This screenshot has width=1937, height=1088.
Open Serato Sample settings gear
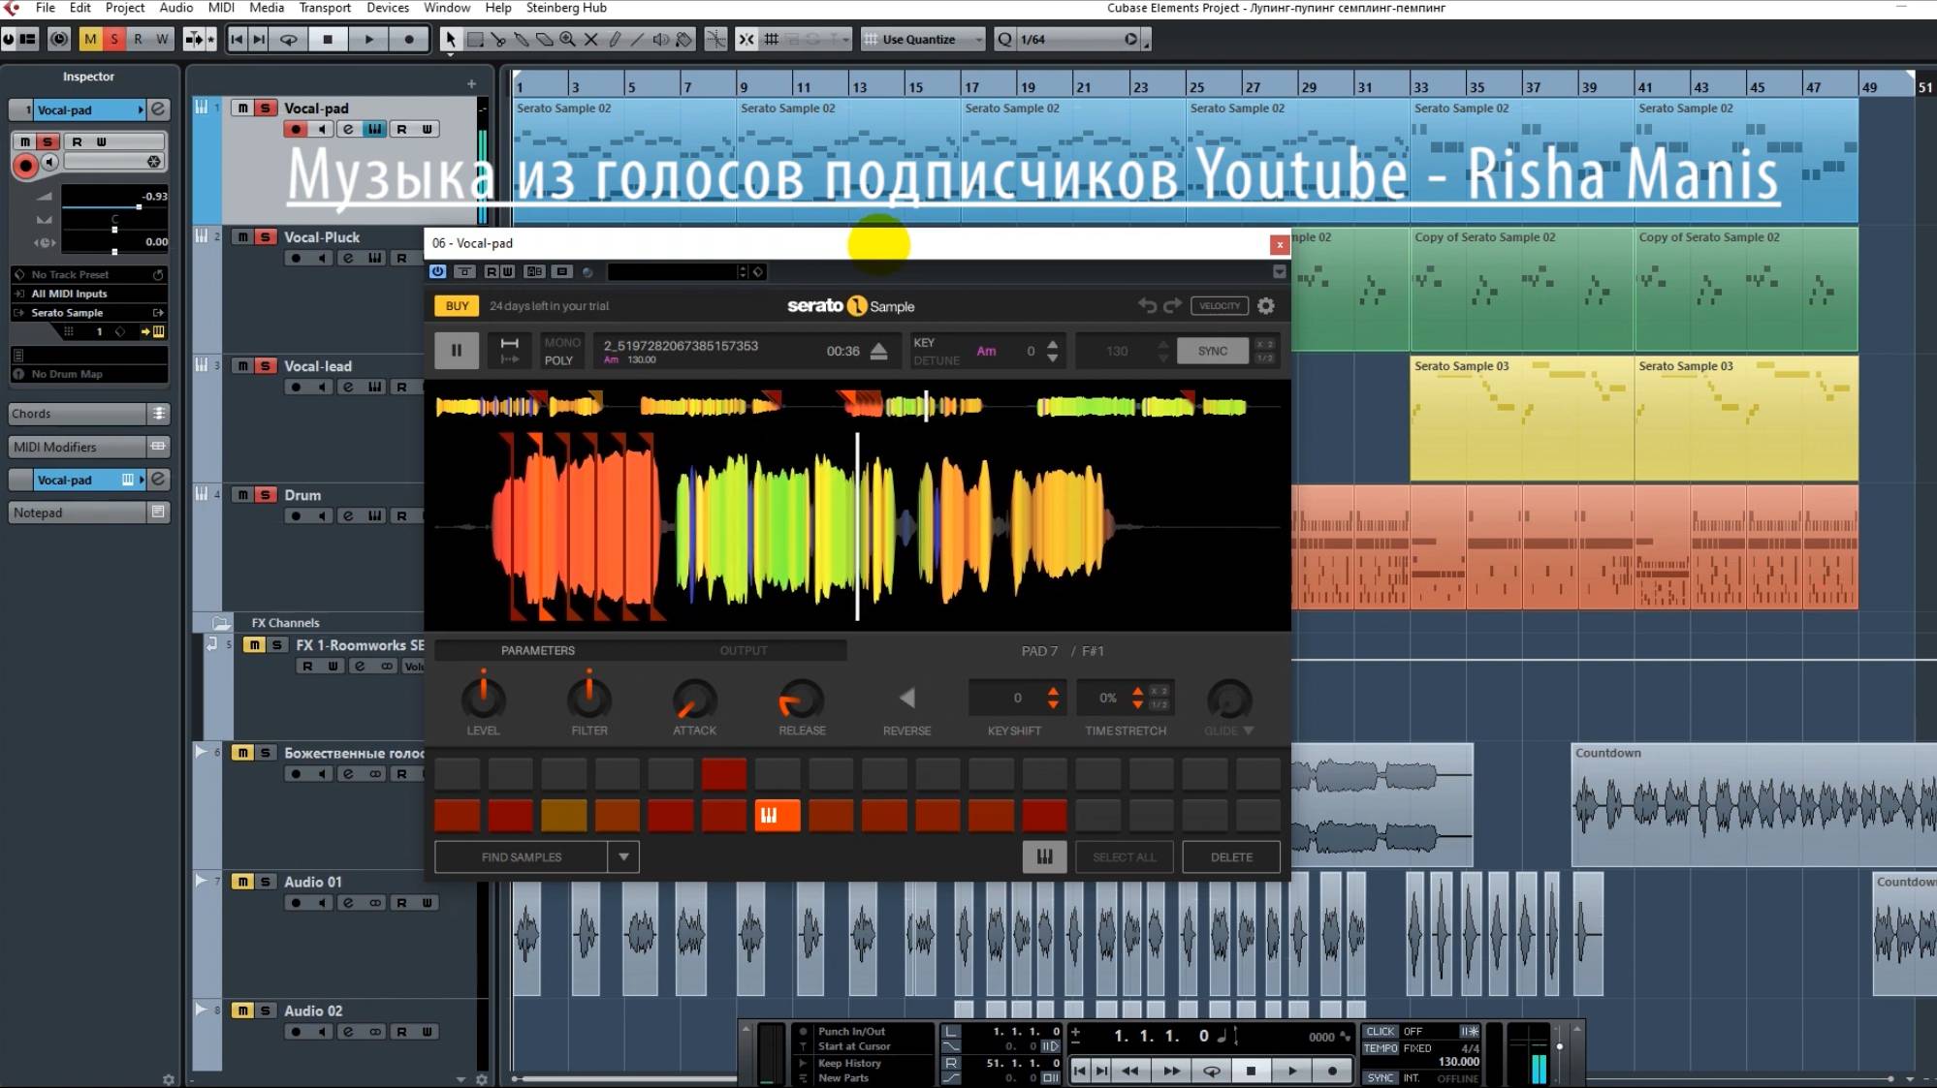tap(1266, 306)
